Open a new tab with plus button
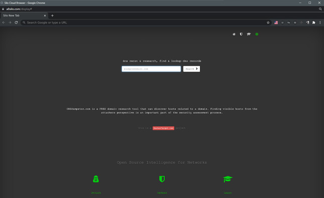Image resolution: width=324 pixels, height=198 pixels. point(52,16)
